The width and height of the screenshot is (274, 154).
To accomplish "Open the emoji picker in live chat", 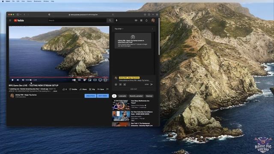I will tap(116, 84).
